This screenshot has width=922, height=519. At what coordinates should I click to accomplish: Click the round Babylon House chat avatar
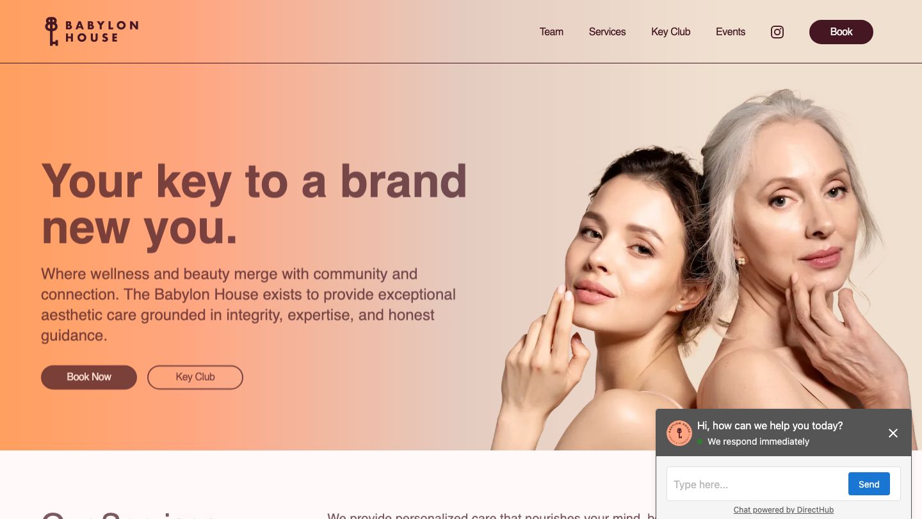coord(679,433)
